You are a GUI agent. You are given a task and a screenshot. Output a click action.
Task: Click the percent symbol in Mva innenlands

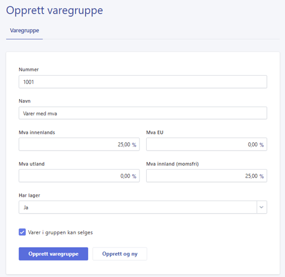pos(134,145)
